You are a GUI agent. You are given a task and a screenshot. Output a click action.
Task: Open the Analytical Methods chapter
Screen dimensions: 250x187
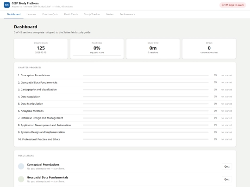pyautogui.click(x=125, y=111)
